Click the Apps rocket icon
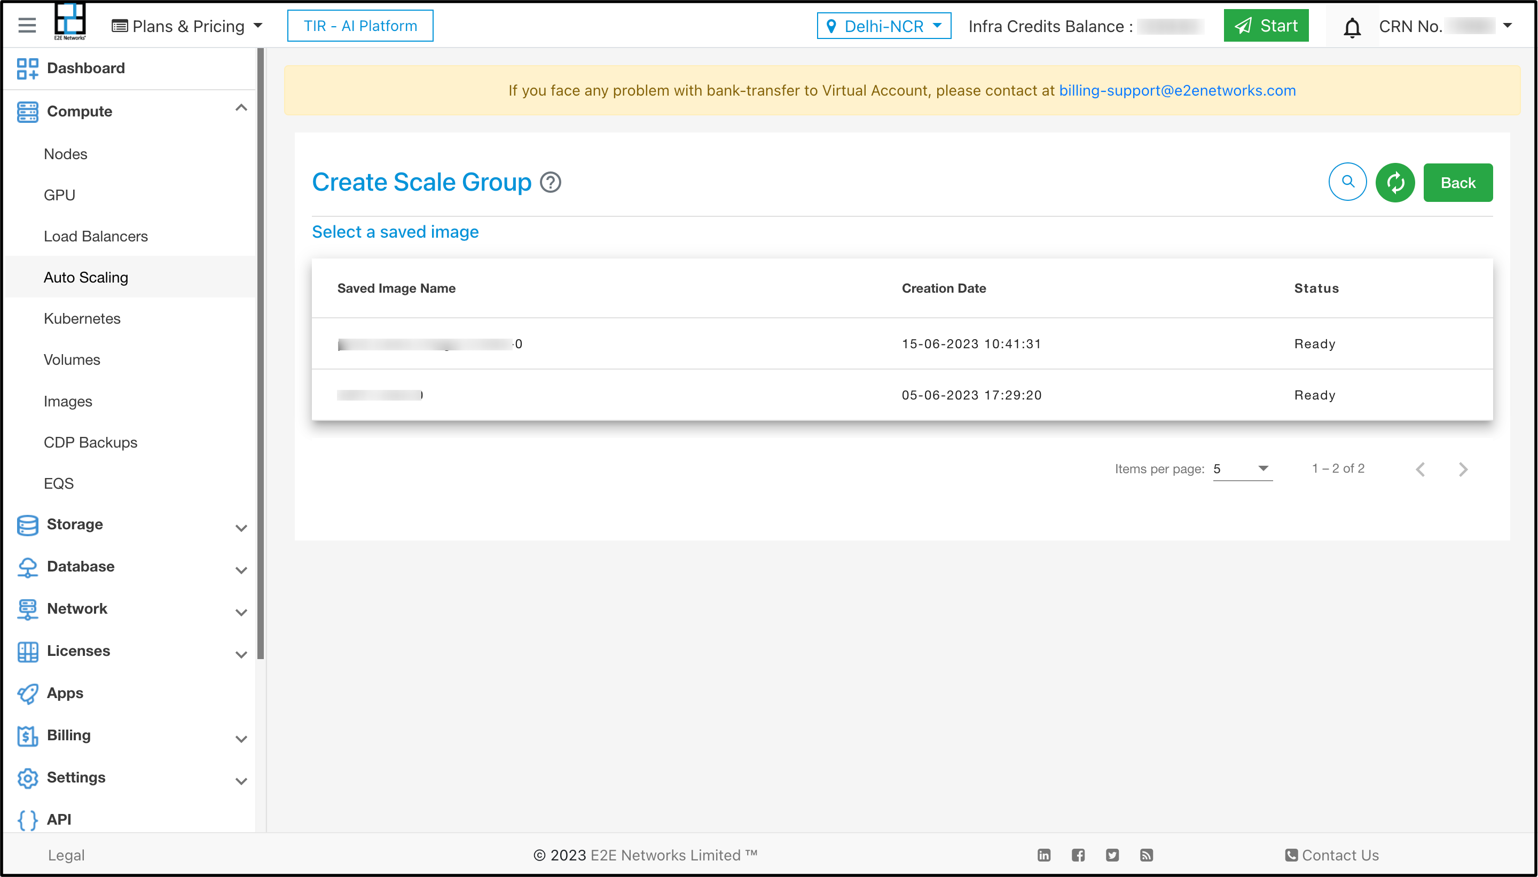 click(28, 693)
